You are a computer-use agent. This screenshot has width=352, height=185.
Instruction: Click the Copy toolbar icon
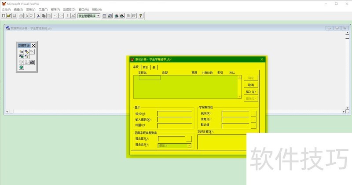coord(44,16)
